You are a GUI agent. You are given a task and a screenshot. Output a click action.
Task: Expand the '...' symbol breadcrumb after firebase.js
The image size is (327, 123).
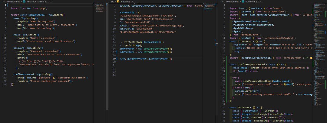[x=134, y=2]
